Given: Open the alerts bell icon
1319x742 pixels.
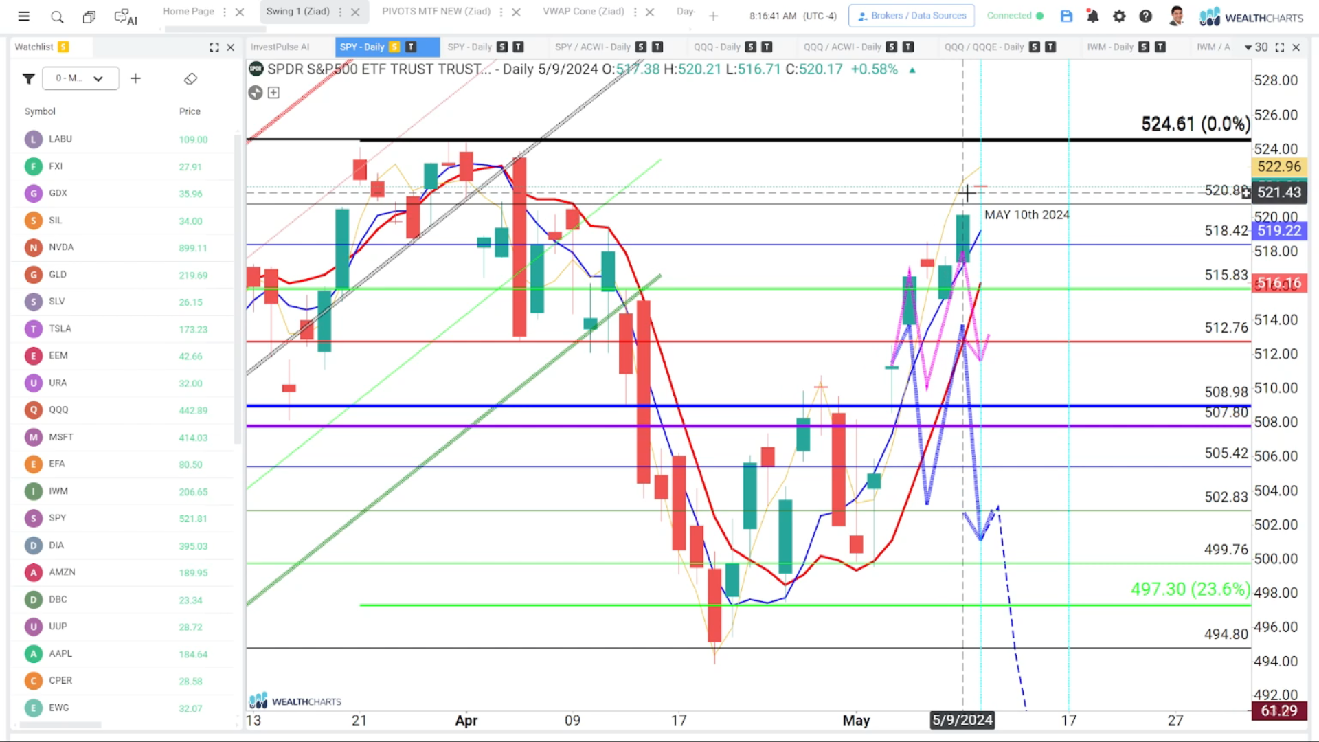Looking at the screenshot, I should 1092,16.
